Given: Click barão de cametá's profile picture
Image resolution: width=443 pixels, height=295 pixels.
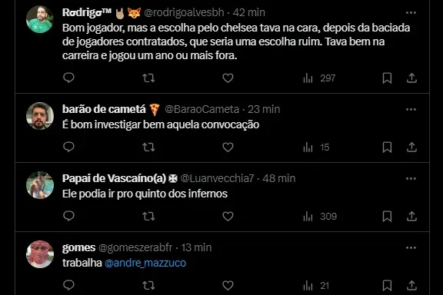Looking at the screenshot, I should tap(40, 116).
